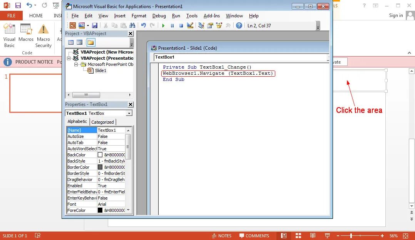Click Macros button in PowerPoint ribbon
415x240 pixels.
point(26,33)
